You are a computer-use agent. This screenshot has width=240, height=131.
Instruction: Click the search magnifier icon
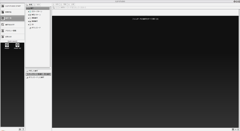(54, 7)
